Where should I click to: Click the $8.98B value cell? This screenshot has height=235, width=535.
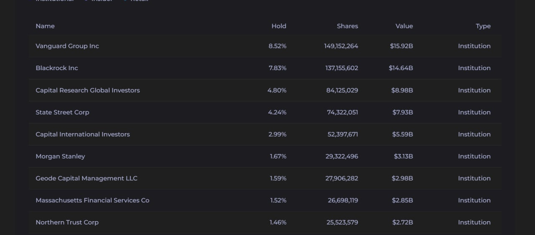(x=402, y=90)
